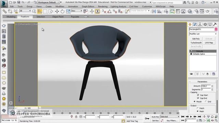Select the Select and Link tool

pyautogui.click(x=4, y=11)
